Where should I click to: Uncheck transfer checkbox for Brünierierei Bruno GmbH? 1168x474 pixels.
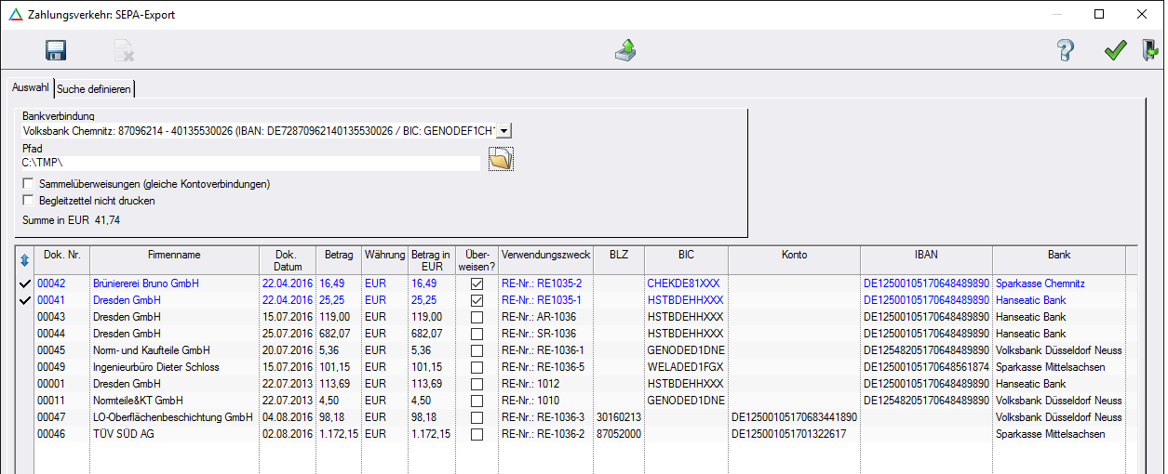(x=477, y=283)
